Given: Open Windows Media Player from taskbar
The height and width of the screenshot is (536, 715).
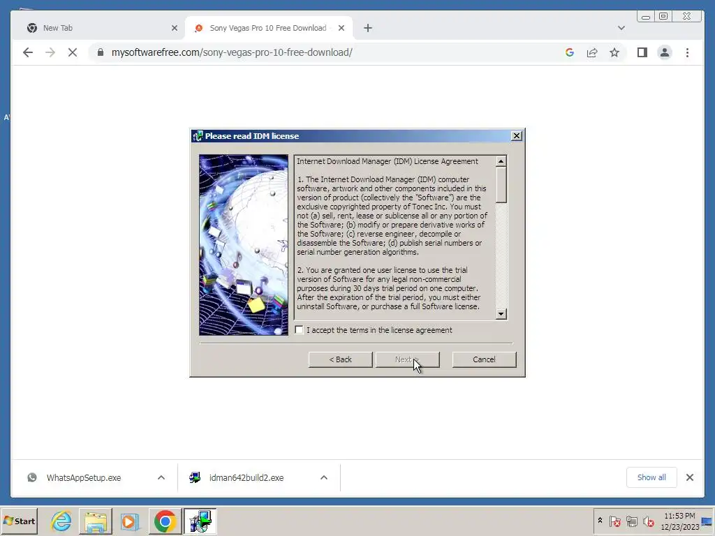Looking at the screenshot, I should tap(130, 521).
